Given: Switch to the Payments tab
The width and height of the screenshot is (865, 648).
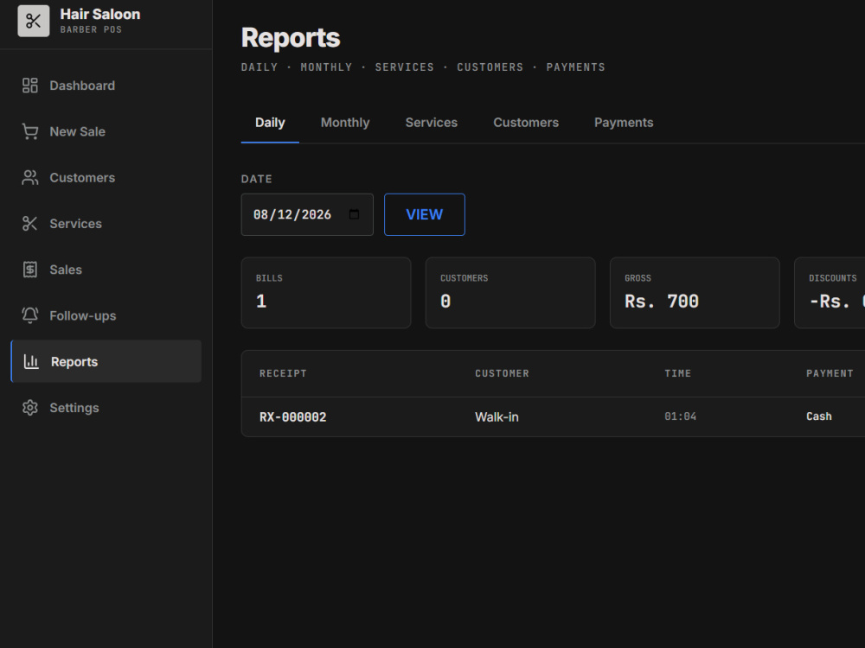Looking at the screenshot, I should [x=624, y=123].
